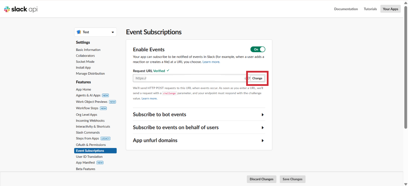The height and width of the screenshot is (186, 408).
Task: Click Learn more link under Enable Events
Action: (211, 62)
